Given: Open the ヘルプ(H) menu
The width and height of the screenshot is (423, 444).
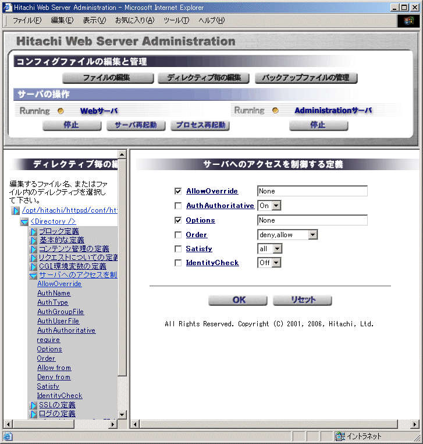Looking at the screenshot, I should coord(212,20).
